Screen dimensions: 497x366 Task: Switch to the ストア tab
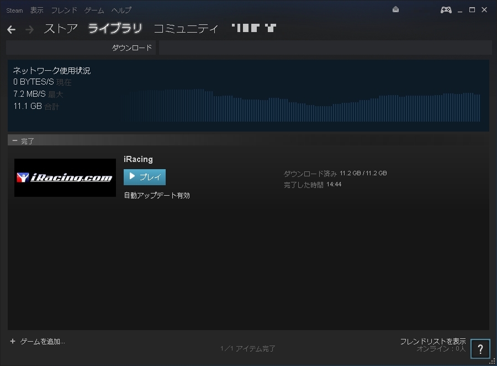(61, 29)
